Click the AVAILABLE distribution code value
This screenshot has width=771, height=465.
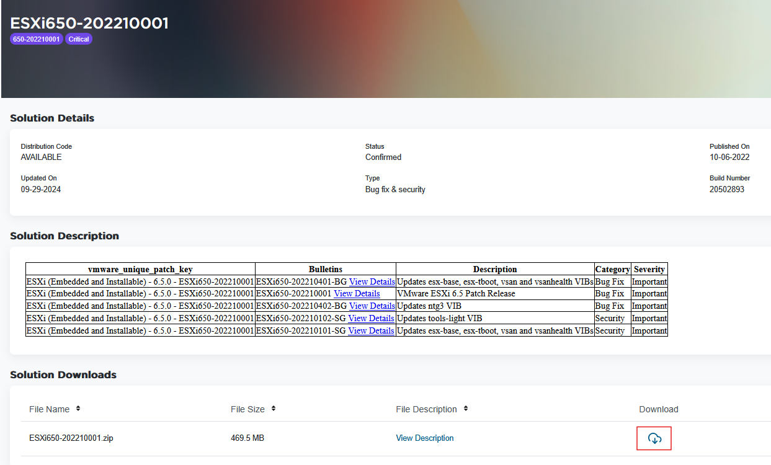(42, 157)
